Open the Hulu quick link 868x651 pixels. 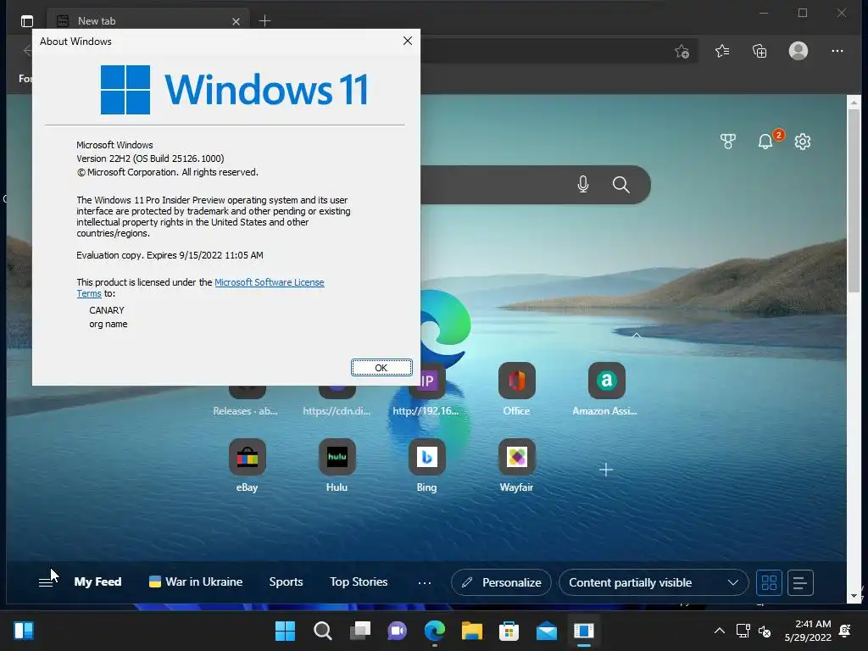coord(337,466)
